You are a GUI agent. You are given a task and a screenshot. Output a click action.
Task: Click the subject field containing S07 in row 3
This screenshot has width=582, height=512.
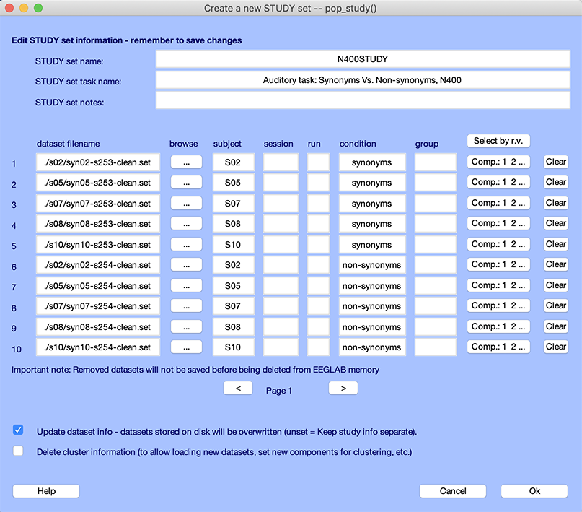[x=233, y=204]
